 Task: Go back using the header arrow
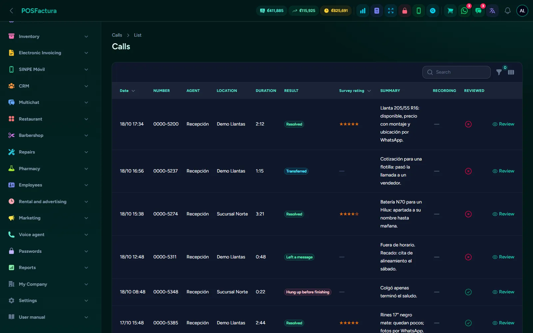(x=11, y=11)
